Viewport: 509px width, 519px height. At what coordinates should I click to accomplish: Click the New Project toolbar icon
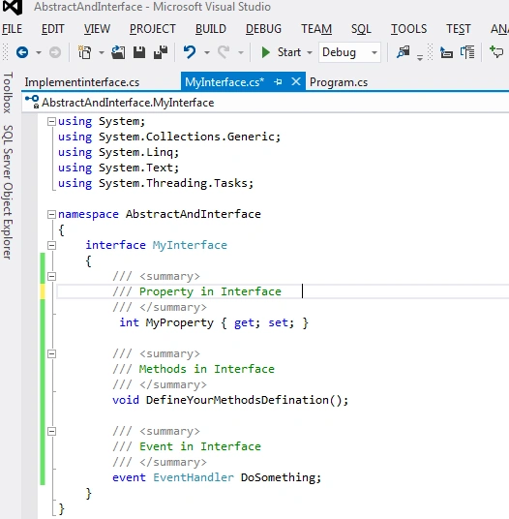[84, 52]
